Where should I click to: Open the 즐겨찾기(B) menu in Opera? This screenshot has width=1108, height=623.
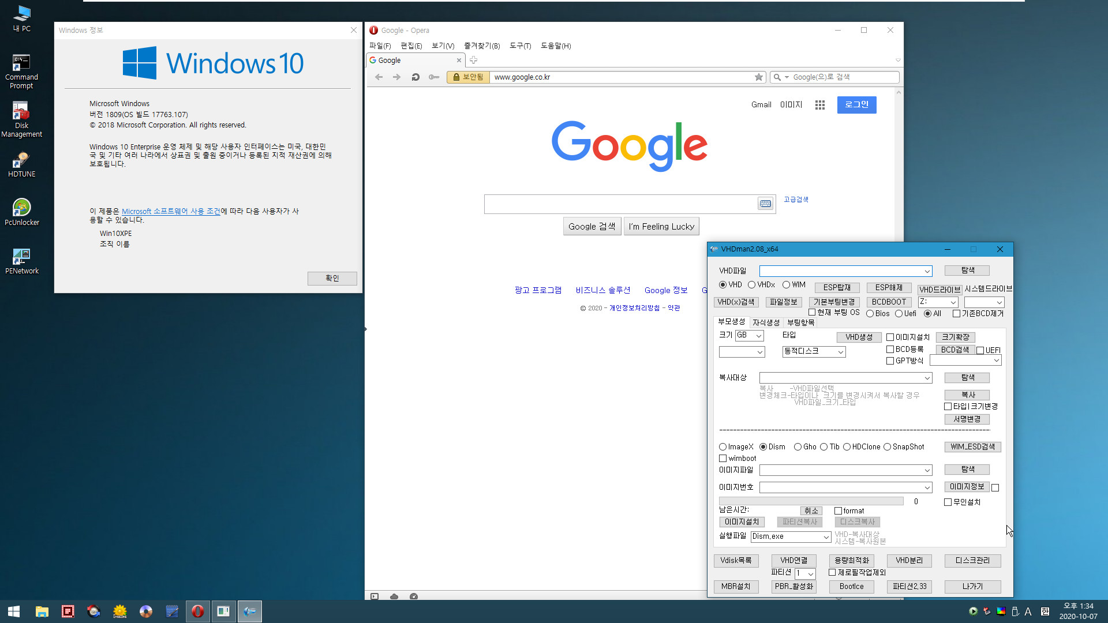(482, 46)
